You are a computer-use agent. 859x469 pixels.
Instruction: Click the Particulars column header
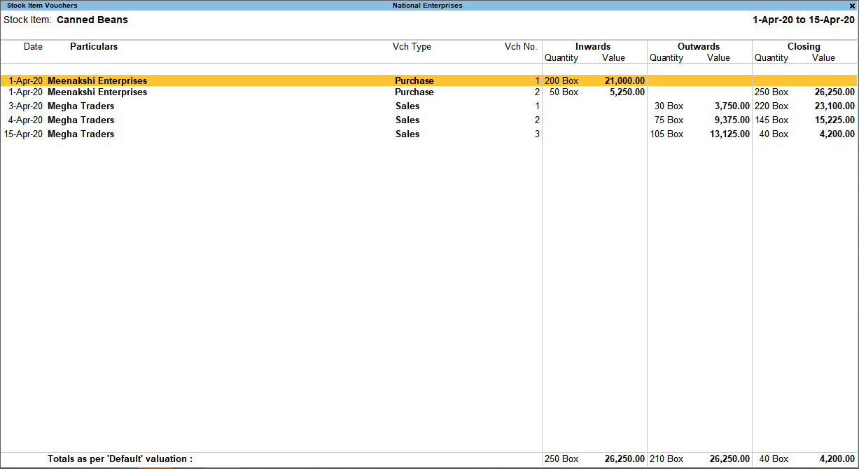coord(94,47)
